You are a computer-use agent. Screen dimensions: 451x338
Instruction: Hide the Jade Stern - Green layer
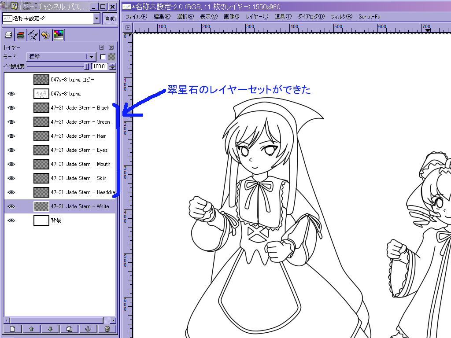tap(11, 122)
